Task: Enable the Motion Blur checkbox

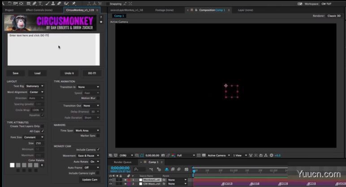Action: (98, 98)
